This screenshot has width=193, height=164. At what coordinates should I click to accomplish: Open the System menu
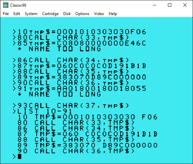pos(31,14)
